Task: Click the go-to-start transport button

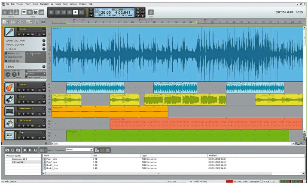Action: point(58,12)
